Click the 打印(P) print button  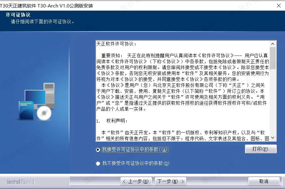pyautogui.click(x=261, y=149)
